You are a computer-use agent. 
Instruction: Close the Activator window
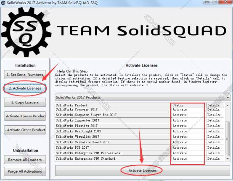click(225, 2)
